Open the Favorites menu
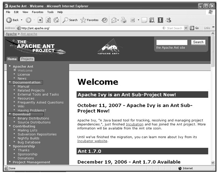 pos(37,12)
